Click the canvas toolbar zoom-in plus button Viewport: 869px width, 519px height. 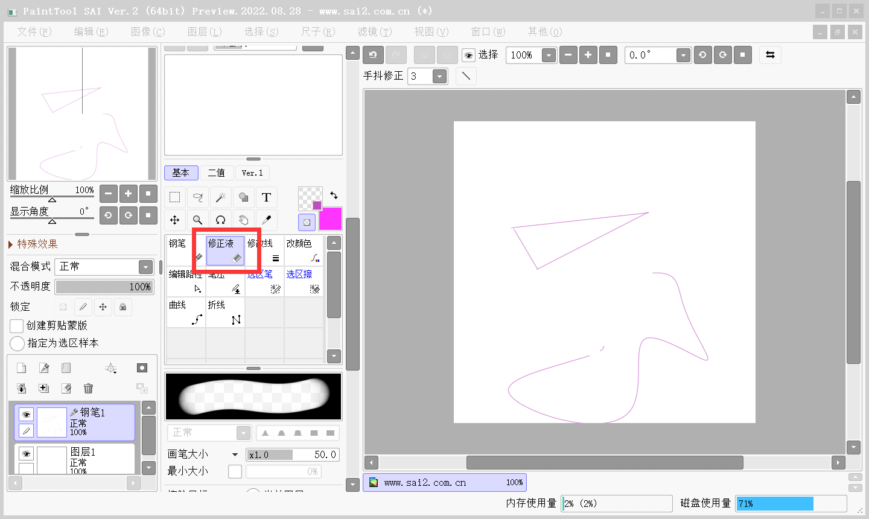(588, 55)
